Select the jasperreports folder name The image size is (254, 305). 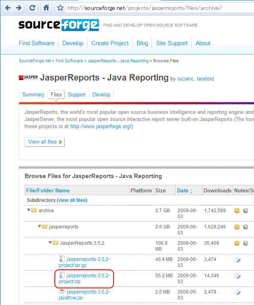pyautogui.click(x=63, y=227)
